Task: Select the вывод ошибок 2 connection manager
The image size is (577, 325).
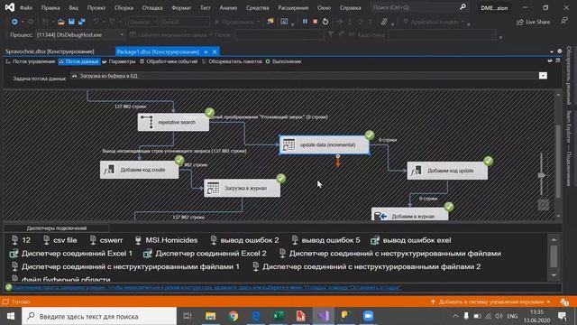Action: coord(244,240)
